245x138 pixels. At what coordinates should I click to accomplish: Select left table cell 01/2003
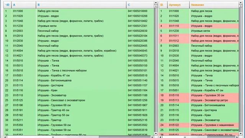pos(18,31)
